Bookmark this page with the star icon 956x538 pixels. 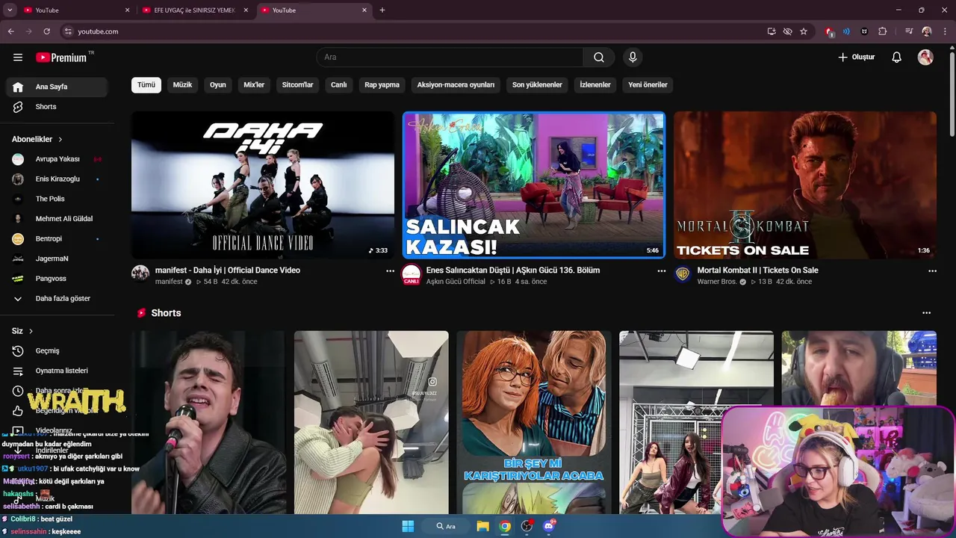[804, 31]
